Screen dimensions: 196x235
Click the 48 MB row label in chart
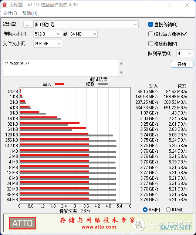[13, 194]
